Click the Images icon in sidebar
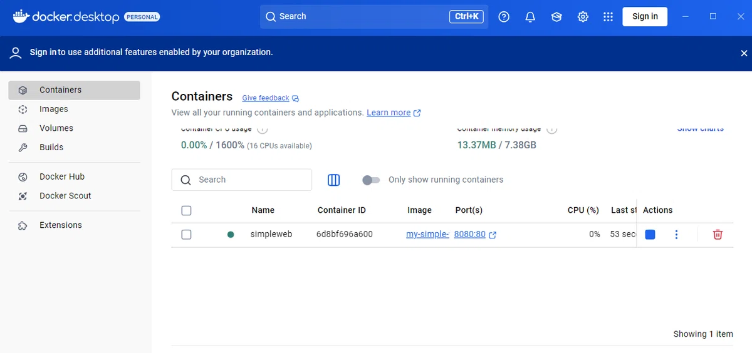752x353 pixels. [x=23, y=109]
